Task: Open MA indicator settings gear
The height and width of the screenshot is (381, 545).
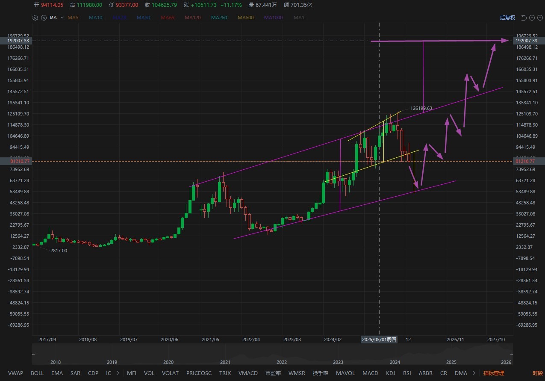Action: coord(35,18)
